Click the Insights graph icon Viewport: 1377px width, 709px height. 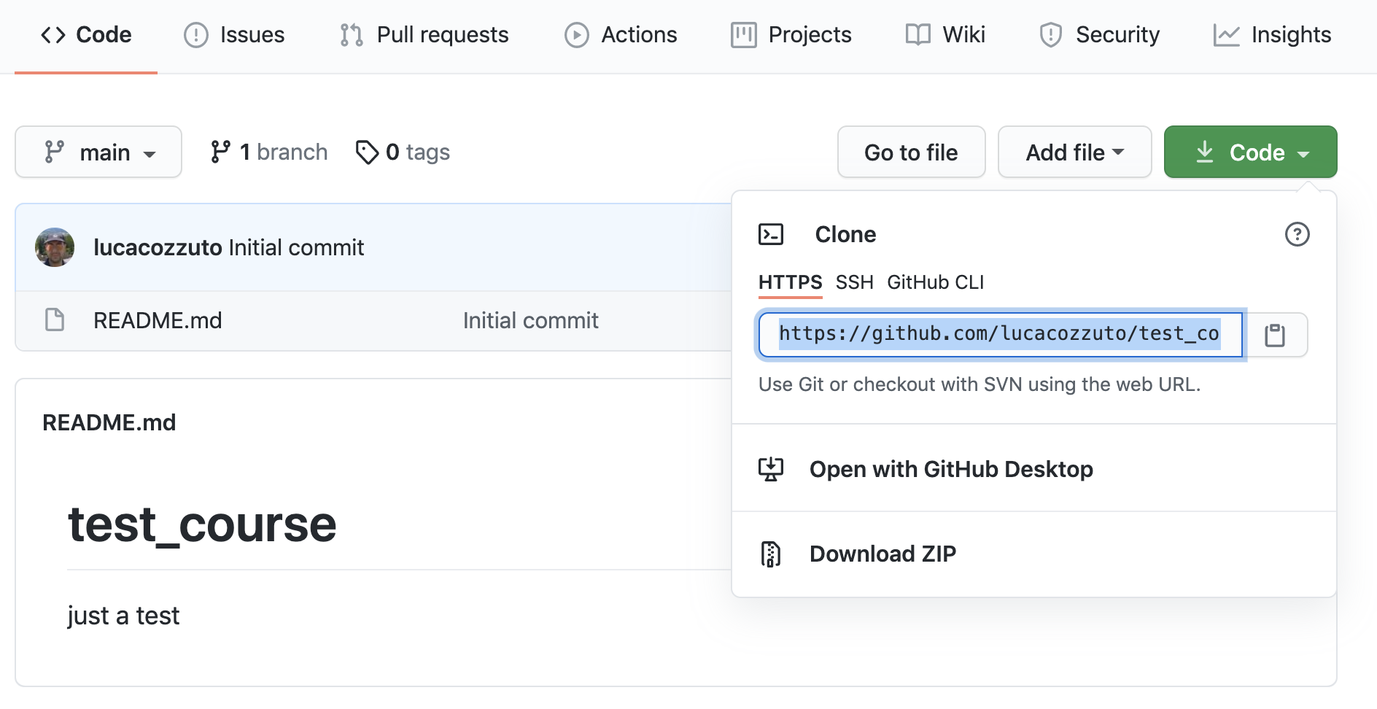pyautogui.click(x=1226, y=35)
